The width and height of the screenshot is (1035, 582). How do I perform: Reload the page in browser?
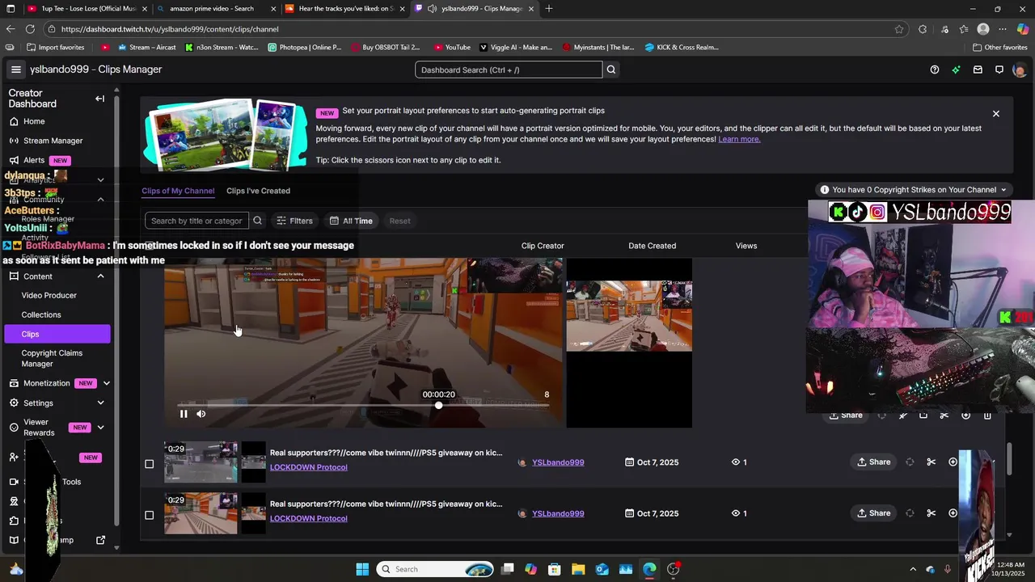(31, 29)
